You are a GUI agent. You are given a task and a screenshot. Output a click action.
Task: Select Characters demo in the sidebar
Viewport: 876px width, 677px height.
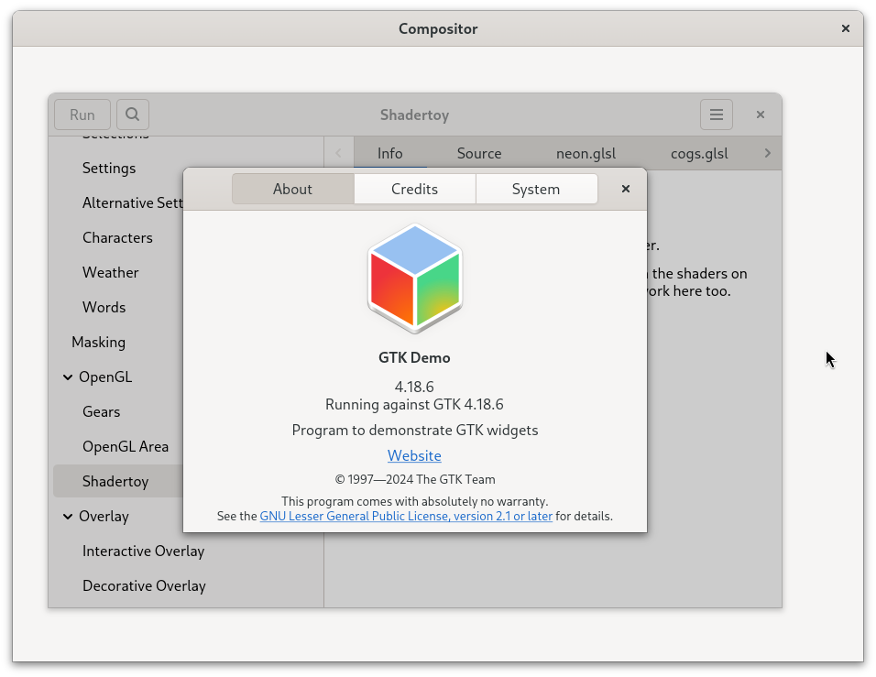pyautogui.click(x=117, y=237)
